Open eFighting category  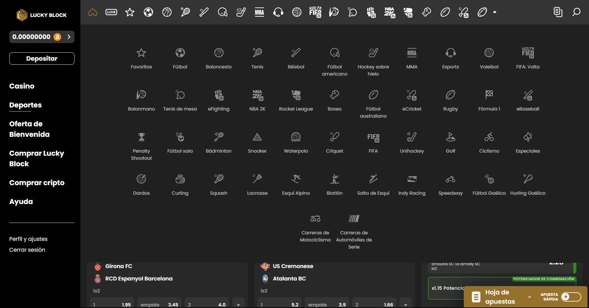click(219, 101)
